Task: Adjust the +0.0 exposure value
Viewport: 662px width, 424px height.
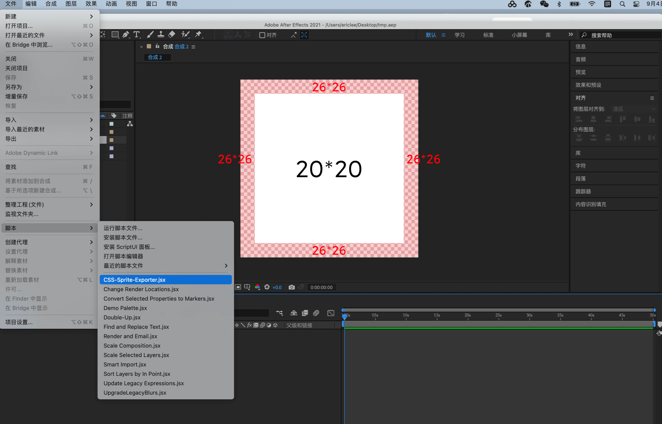Action: (x=277, y=287)
